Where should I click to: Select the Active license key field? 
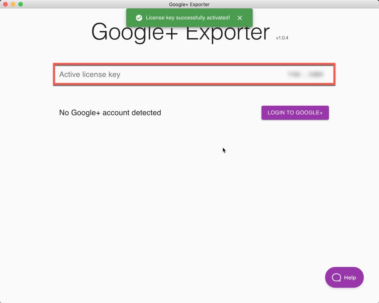194,74
